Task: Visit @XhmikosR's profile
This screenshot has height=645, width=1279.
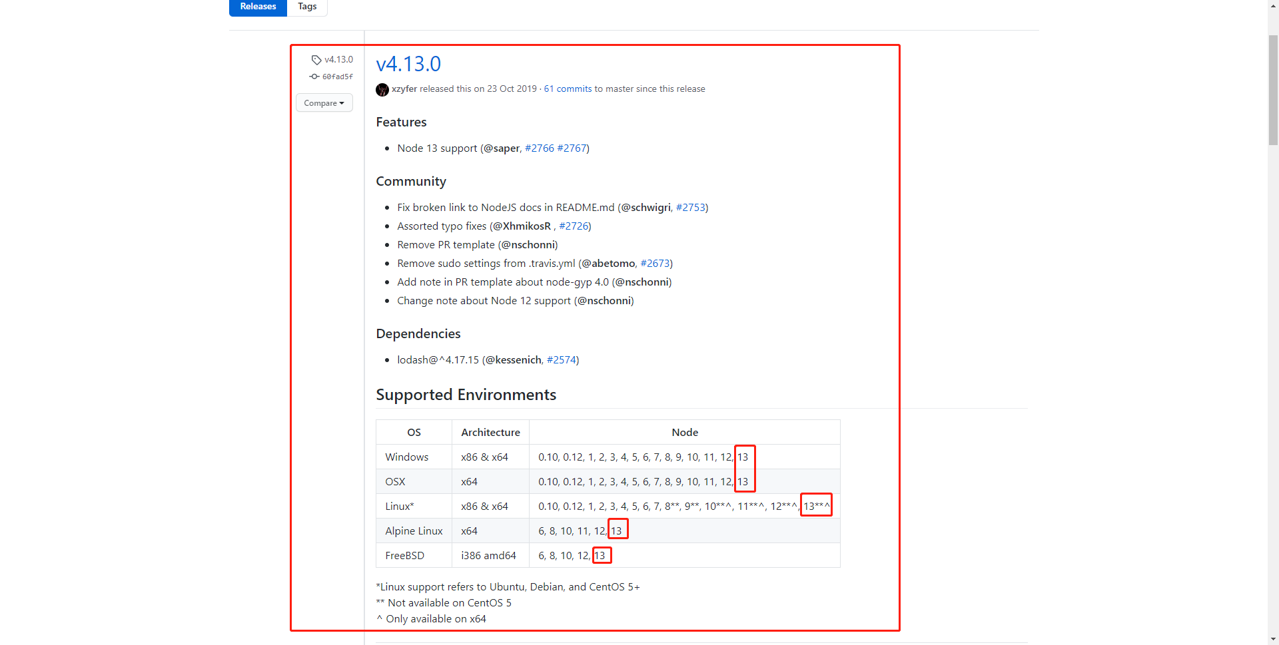Action: click(522, 226)
